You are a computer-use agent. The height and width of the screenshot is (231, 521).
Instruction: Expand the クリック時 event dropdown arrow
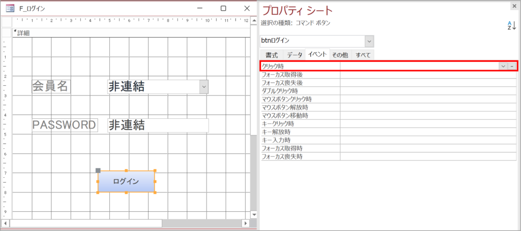(x=503, y=66)
